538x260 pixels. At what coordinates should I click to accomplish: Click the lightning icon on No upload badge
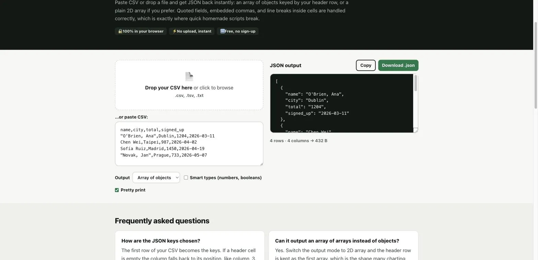click(x=174, y=31)
